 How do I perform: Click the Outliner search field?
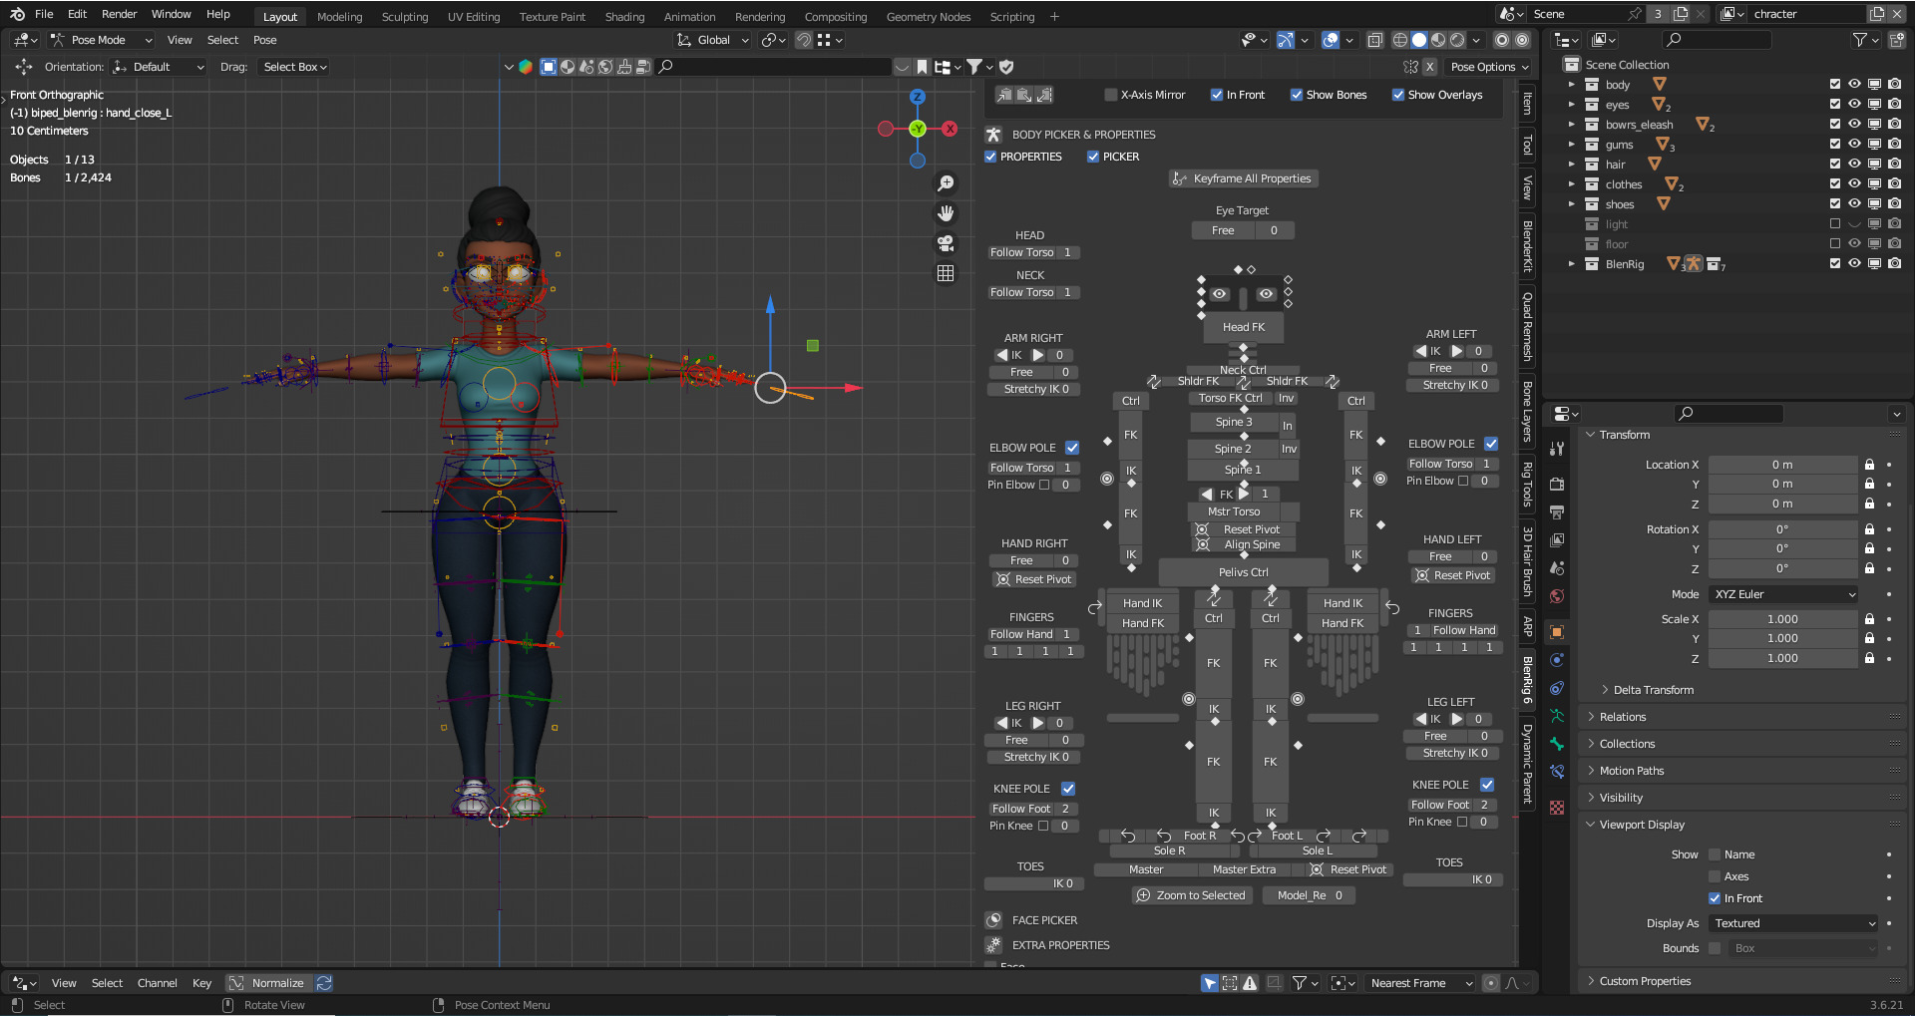[x=1717, y=40]
